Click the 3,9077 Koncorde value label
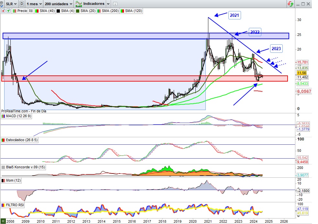Screen dimensions: 318x224 point(302,175)
